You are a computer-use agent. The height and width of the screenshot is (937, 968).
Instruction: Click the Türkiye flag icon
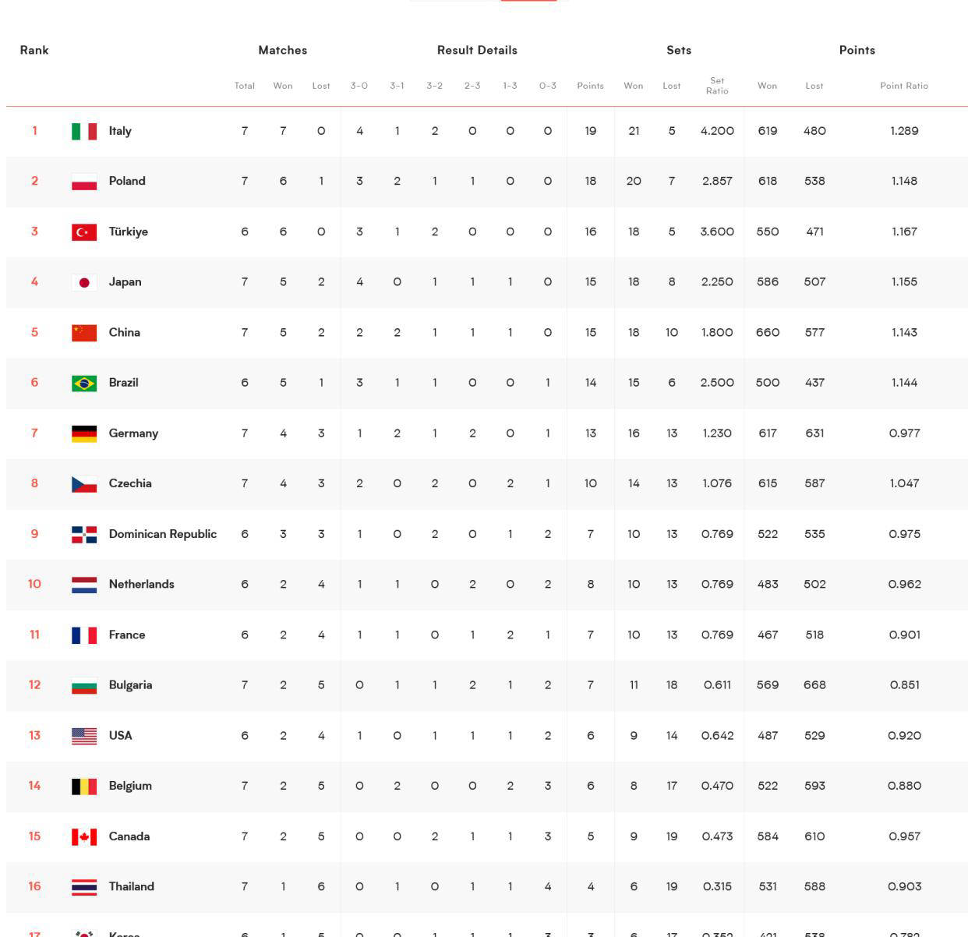[x=84, y=232]
